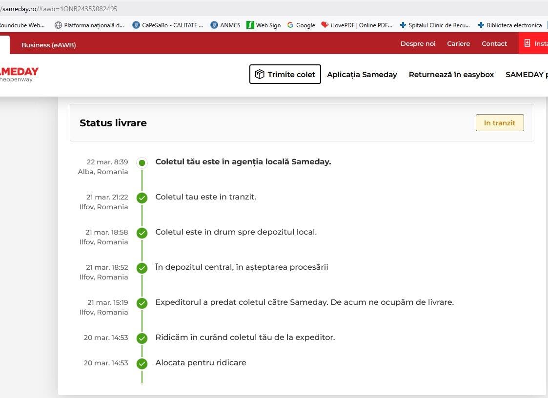Click the Despre noi link
This screenshot has height=398, width=548.
click(x=418, y=43)
